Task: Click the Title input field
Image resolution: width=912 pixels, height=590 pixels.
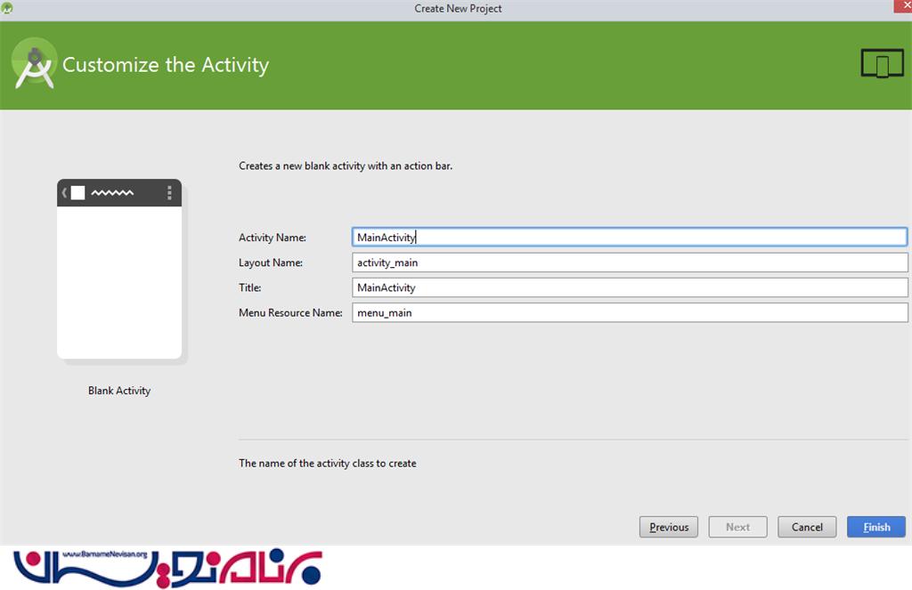Action: tap(630, 287)
